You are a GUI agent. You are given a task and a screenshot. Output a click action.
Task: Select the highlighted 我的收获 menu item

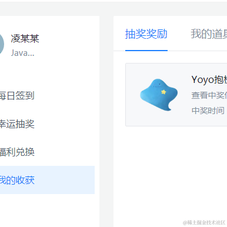(47, 180)
